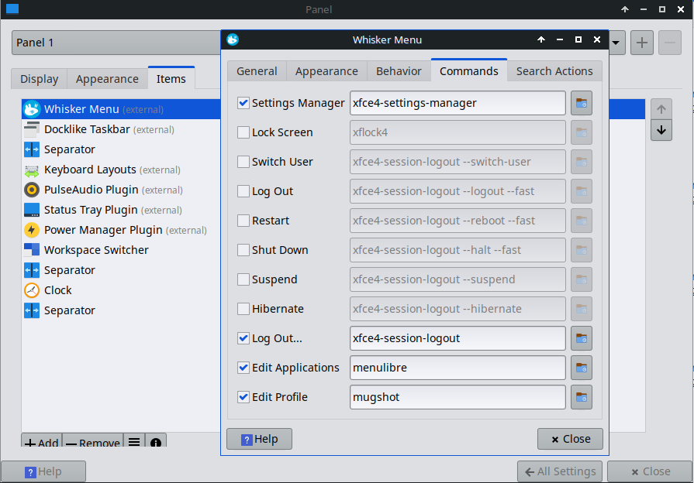Show about info for selected item
Screen dimensions: 694x483
tap(155, 441)
